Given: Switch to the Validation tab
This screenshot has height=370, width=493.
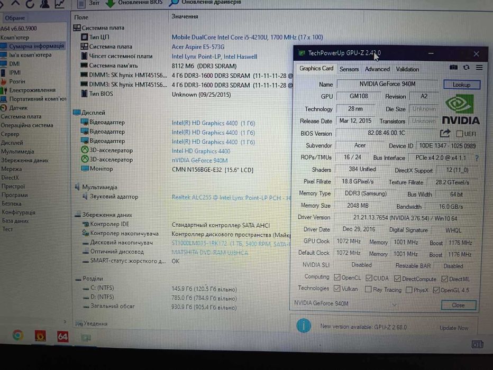Looking at the screenshot, I should 407,69.
